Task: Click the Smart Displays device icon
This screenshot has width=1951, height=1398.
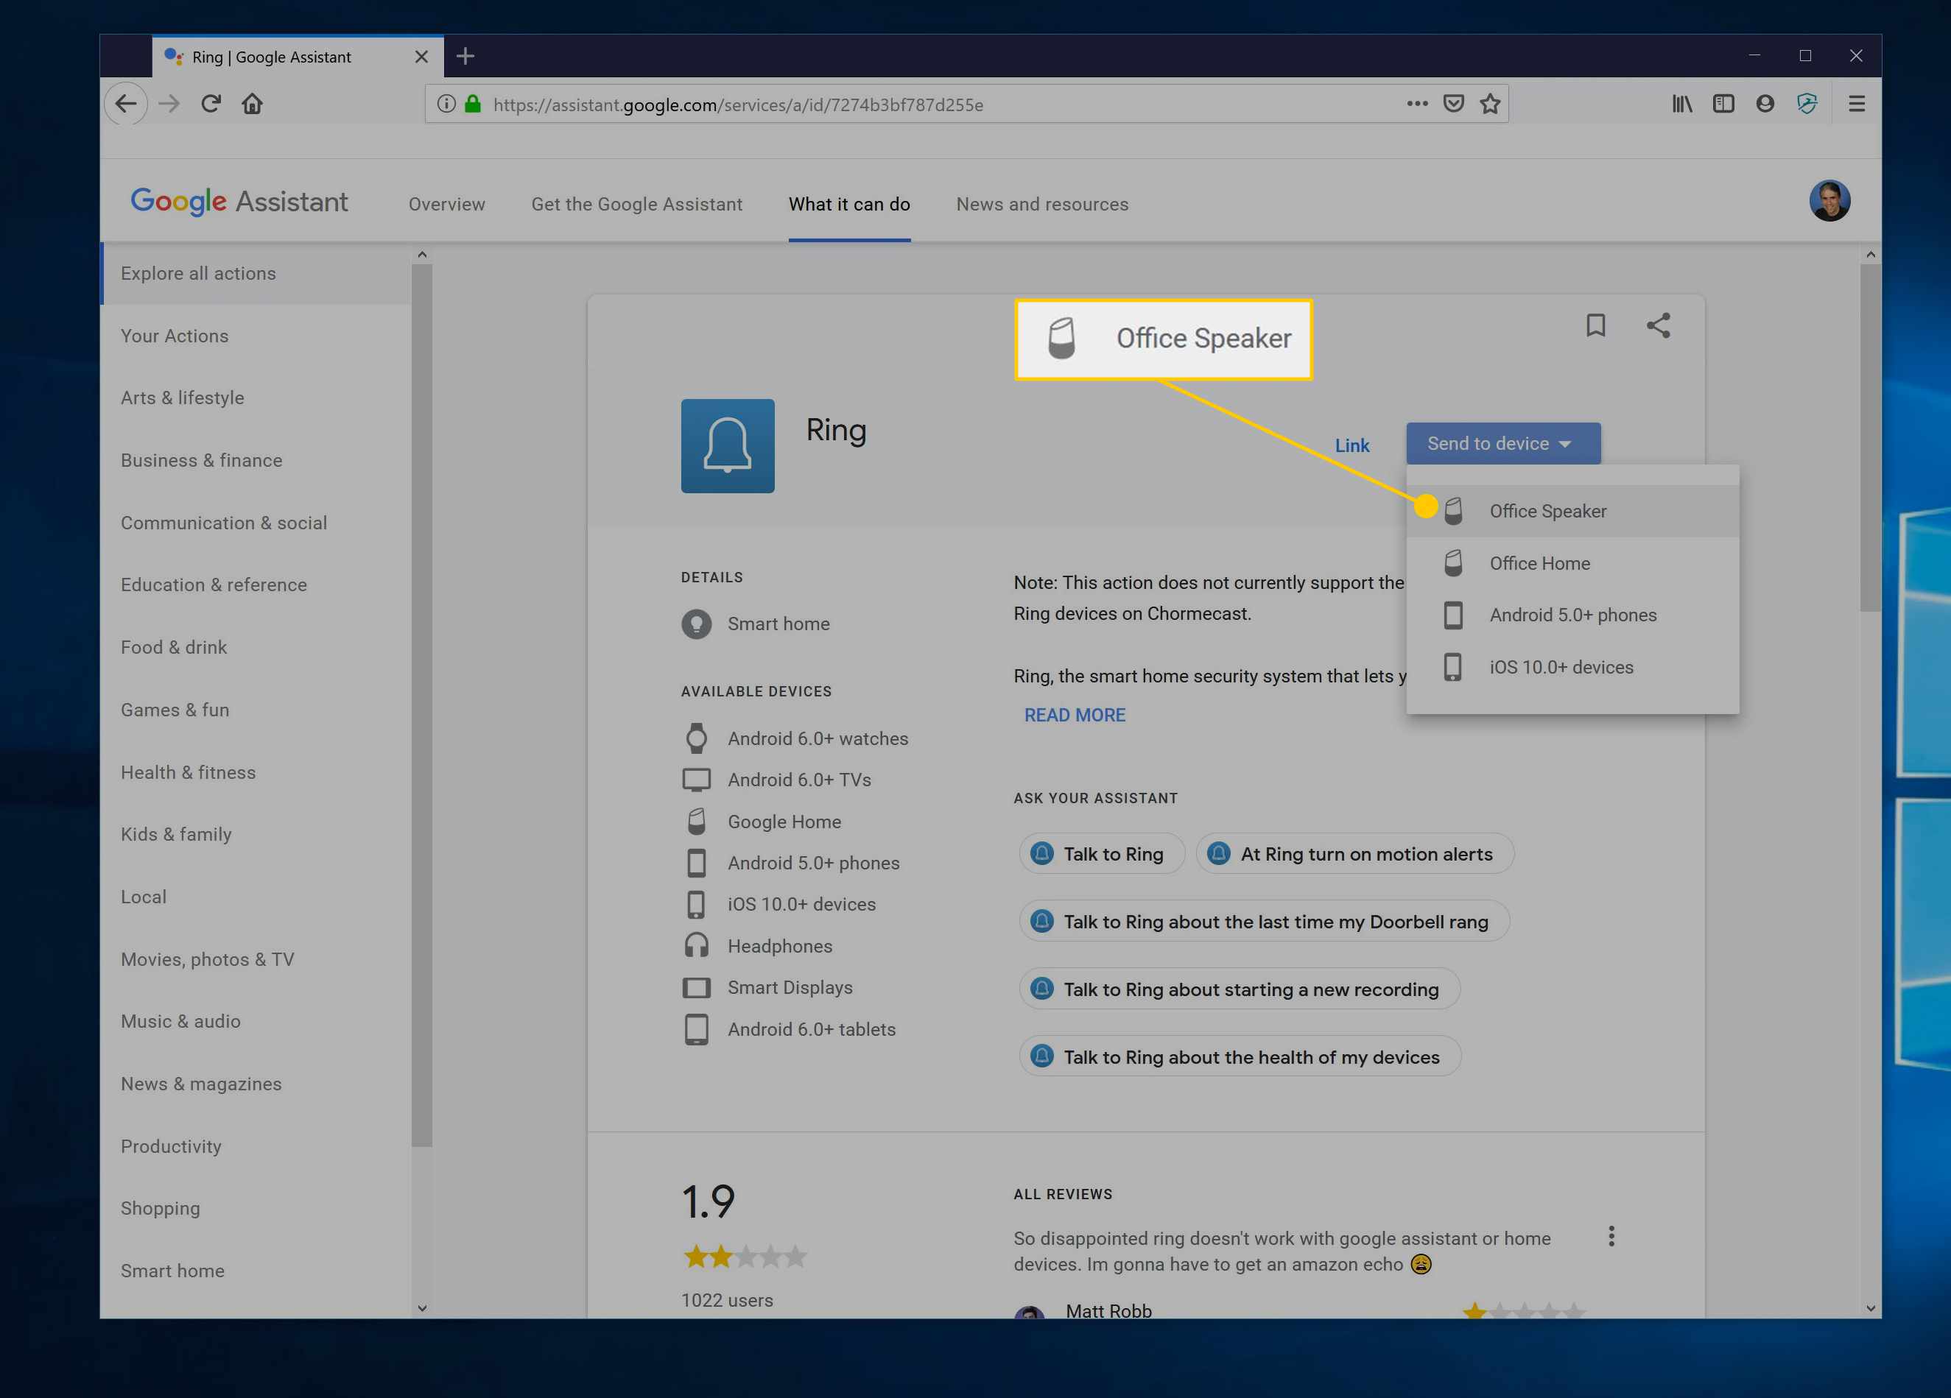Action: click(x=695, y=986)
